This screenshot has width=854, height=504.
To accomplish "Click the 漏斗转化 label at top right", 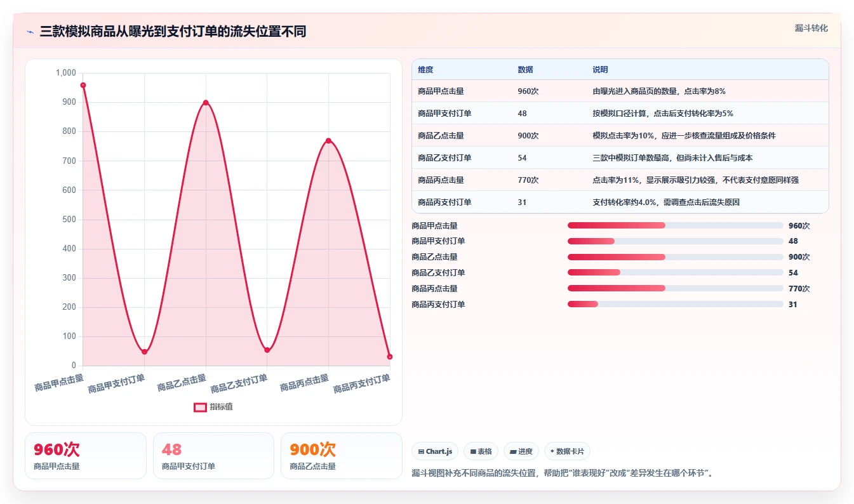I will click(x=811, y=28).
